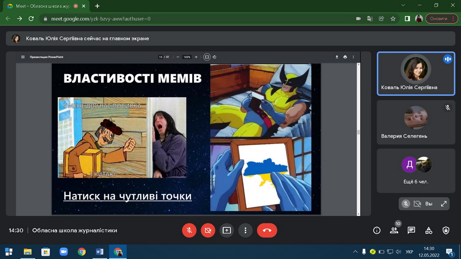Expand your self-view tile
Screen dimensions: 461x259
[443, 204]
